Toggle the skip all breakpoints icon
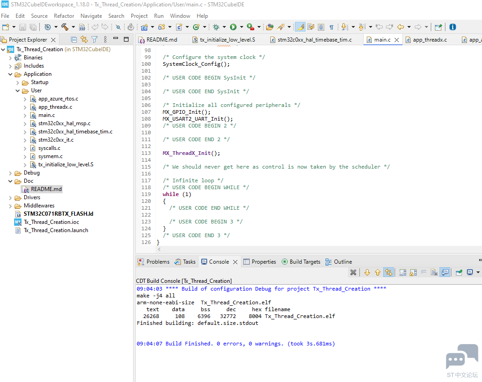Viewport: 482px width, 382px height. pyautogui.click(x=118, y=27)
